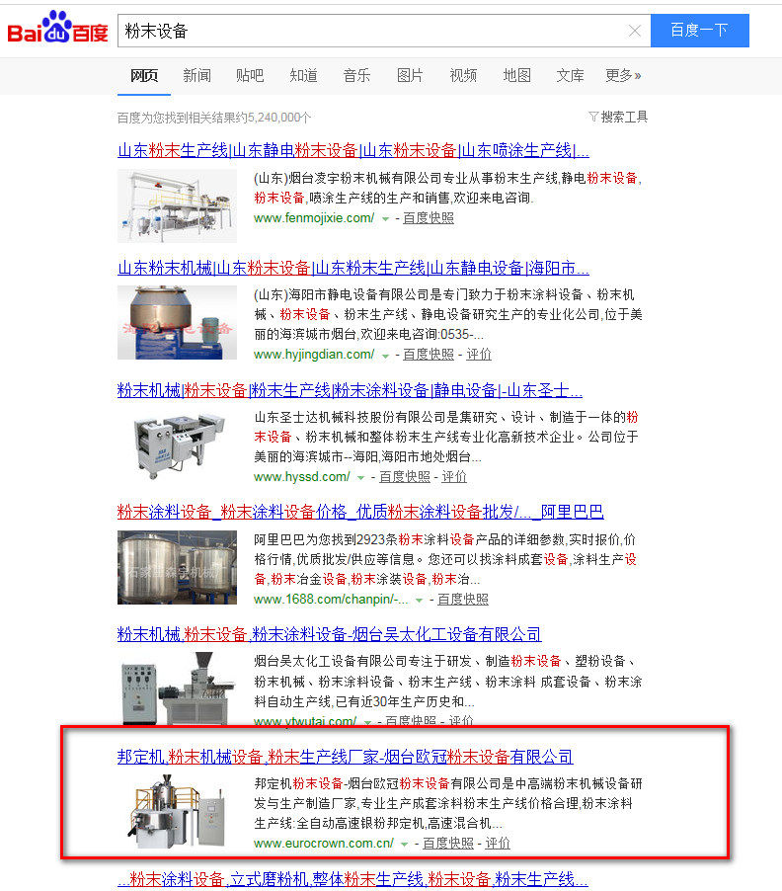Expand dropdown arrow beside www.hyssd.com/
Screen dimensions: 782x891
coord(361,478)
